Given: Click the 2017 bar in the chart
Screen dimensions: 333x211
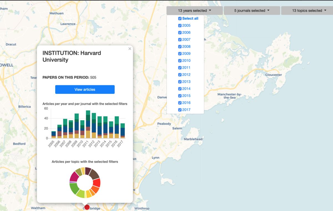Looking at the screenshot, I should point(122,131).
